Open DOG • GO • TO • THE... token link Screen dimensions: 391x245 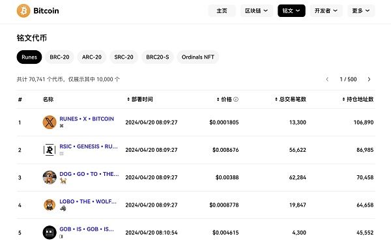pyautogui.click(x=89, y=174)
